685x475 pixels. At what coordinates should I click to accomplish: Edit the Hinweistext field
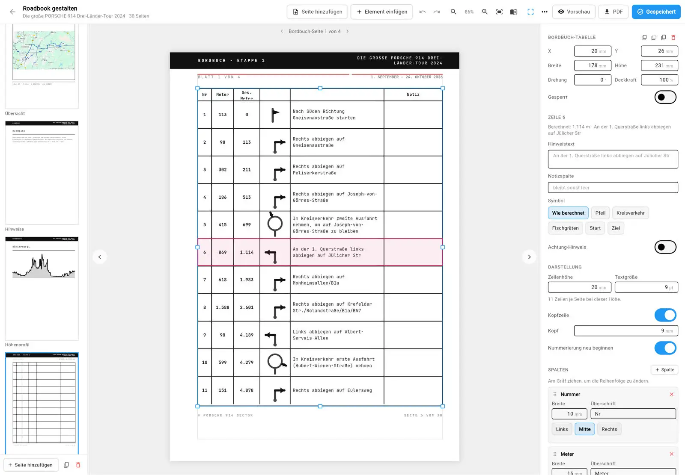[x=613, y=159]
